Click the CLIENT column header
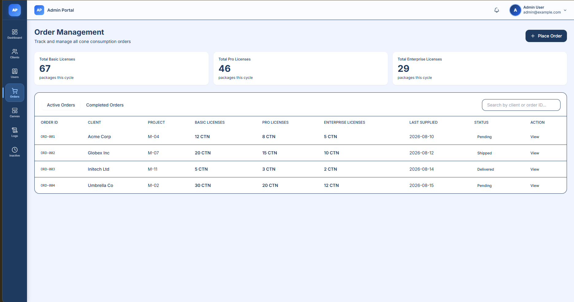The image size is (574, 302). pyautogui.click(x=94, y=122)
